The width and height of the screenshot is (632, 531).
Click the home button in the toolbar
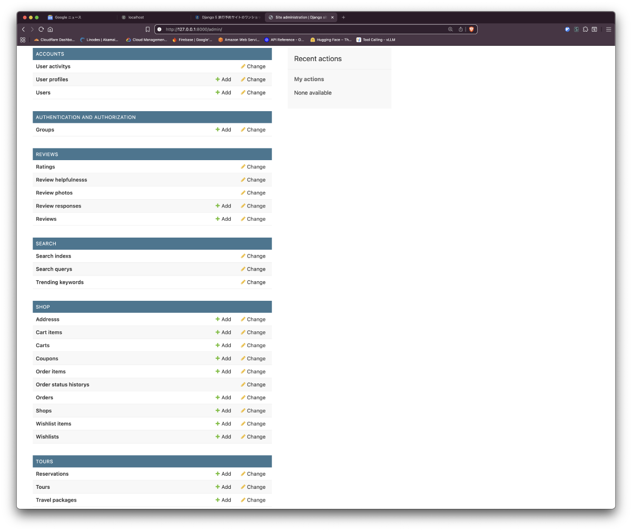coord(50,29)
